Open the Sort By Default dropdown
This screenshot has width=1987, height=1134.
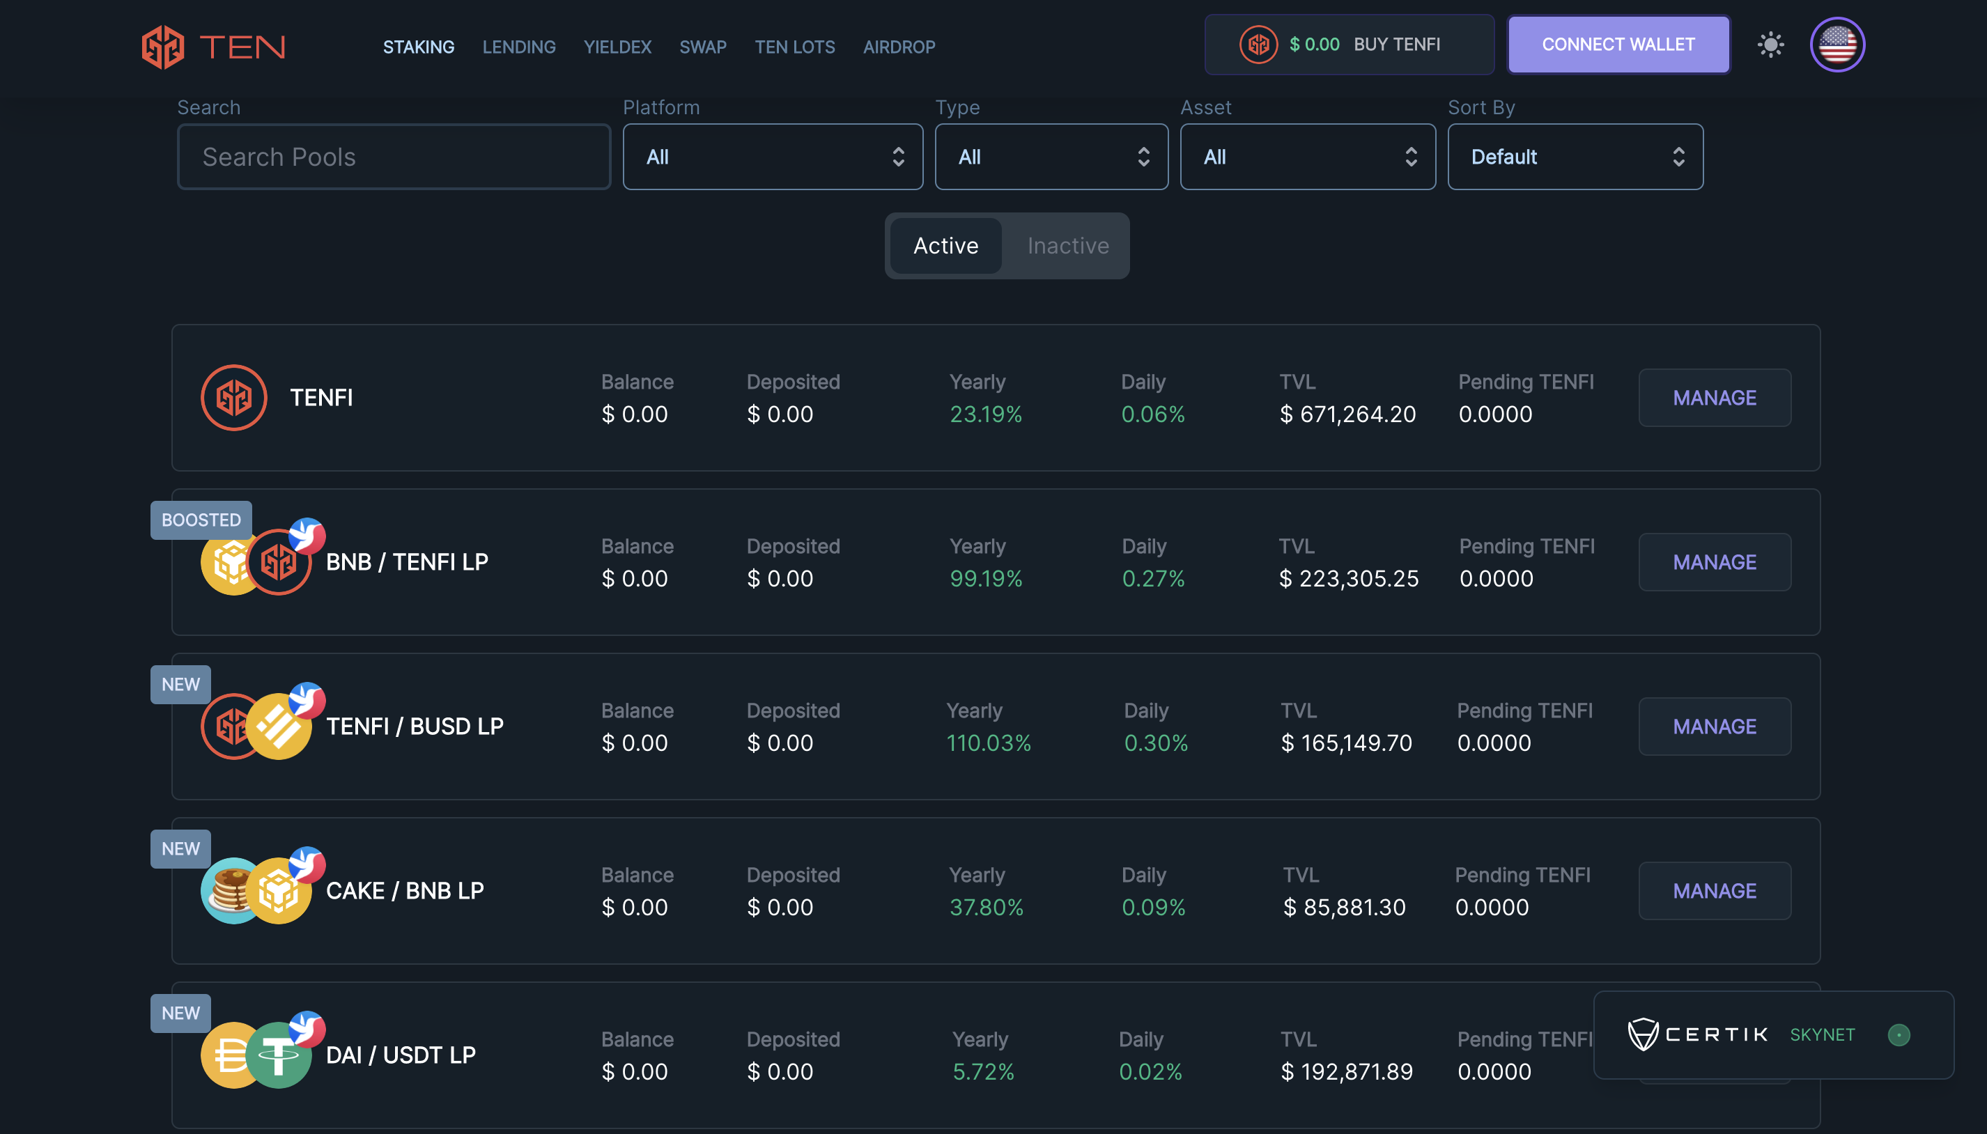click(1574, 157)
